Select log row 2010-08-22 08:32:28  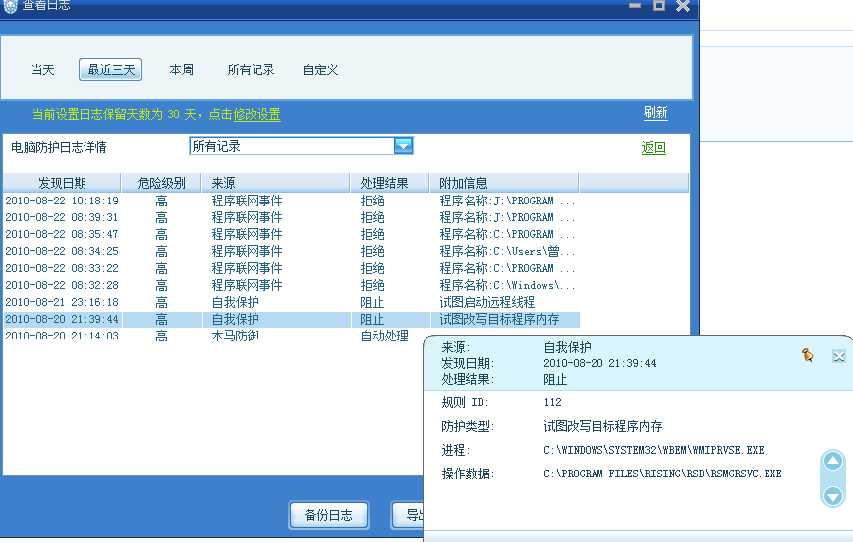pyautogui.click(x=291, y=285)
